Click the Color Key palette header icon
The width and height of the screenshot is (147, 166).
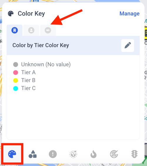[11, 14]
